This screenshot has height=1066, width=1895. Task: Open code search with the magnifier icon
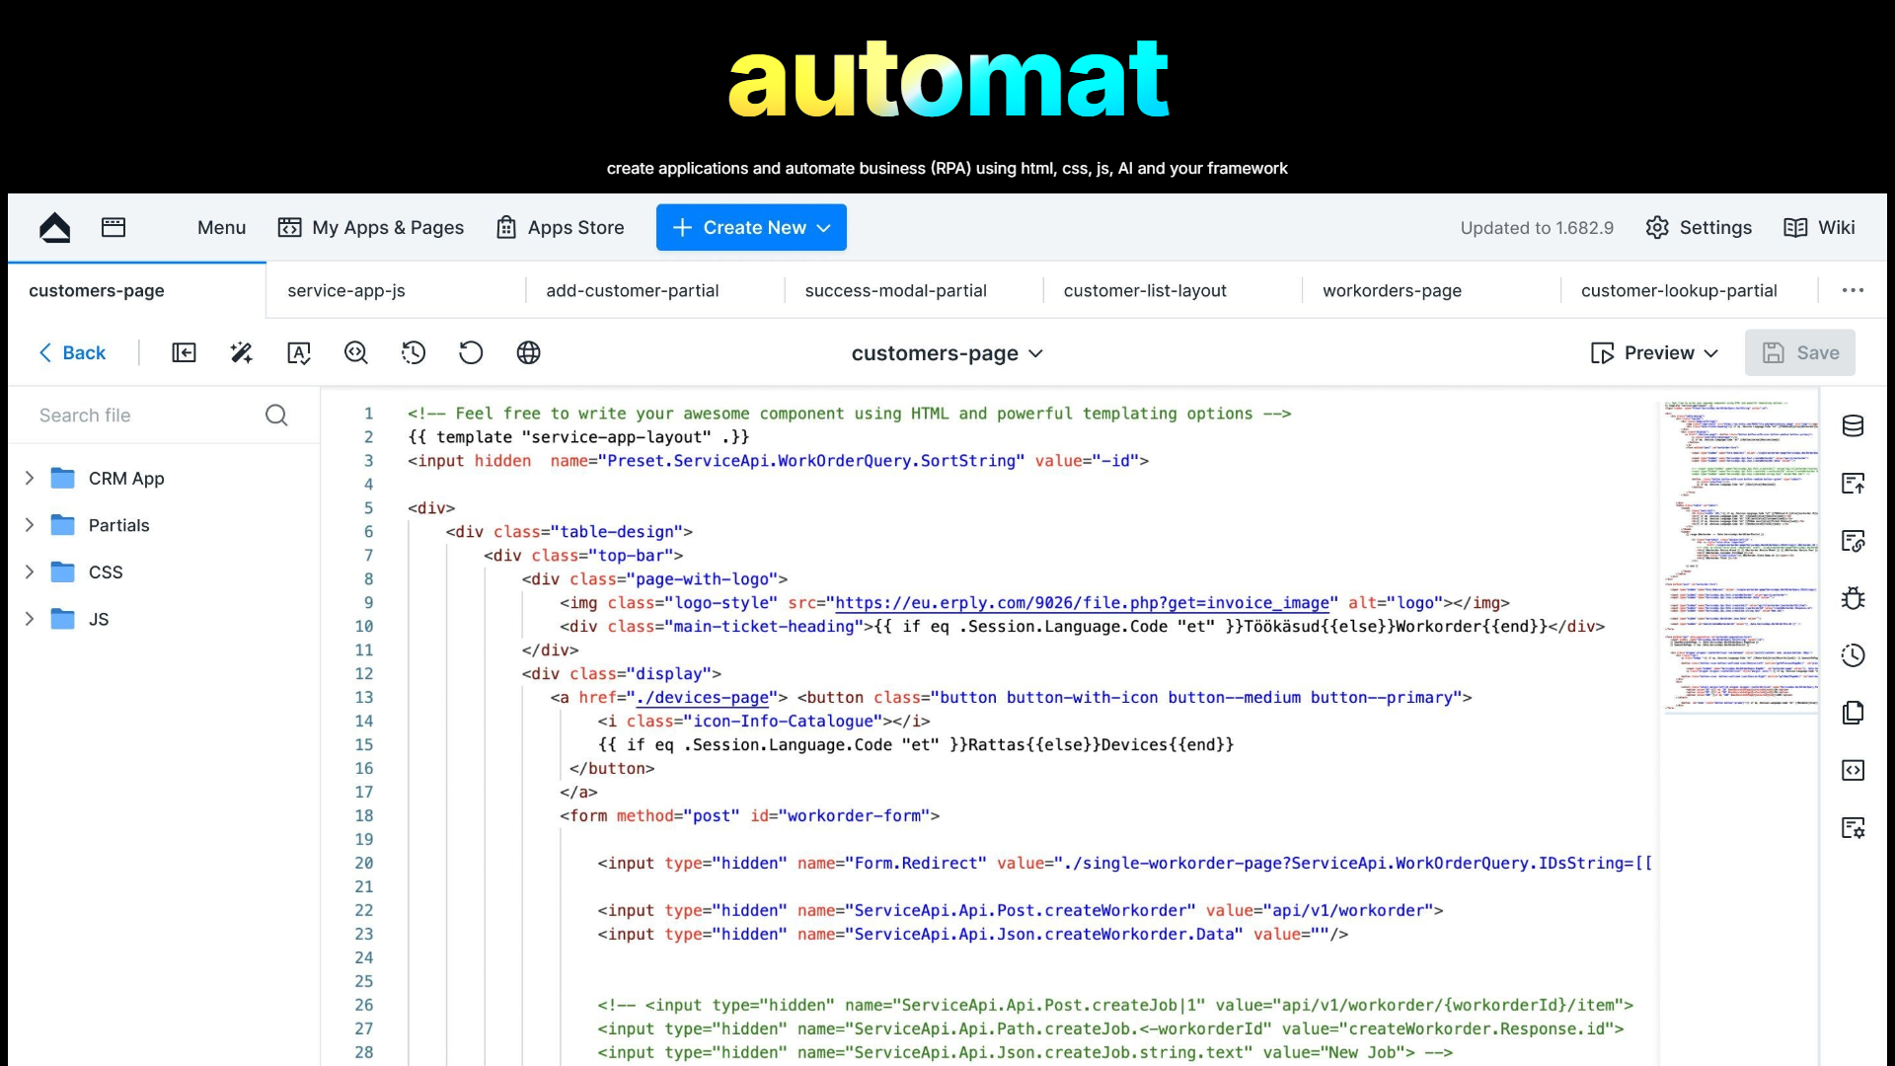tap(355, 352)
